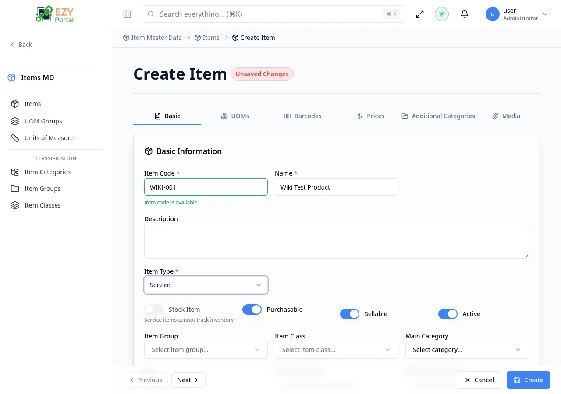
Task: Check the connection status indicator icon
Action: [x=441, y=14]
